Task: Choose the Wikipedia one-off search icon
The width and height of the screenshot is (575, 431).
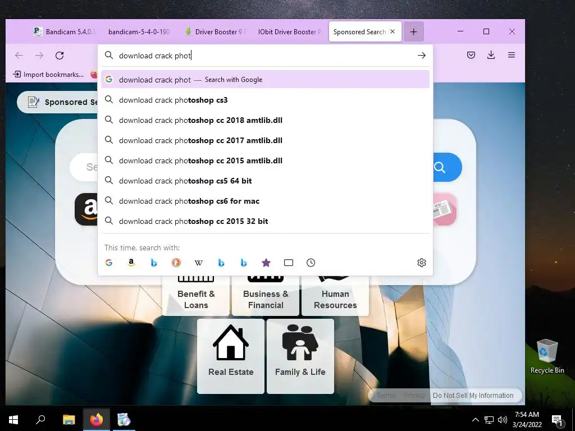Action: (198, 263)
